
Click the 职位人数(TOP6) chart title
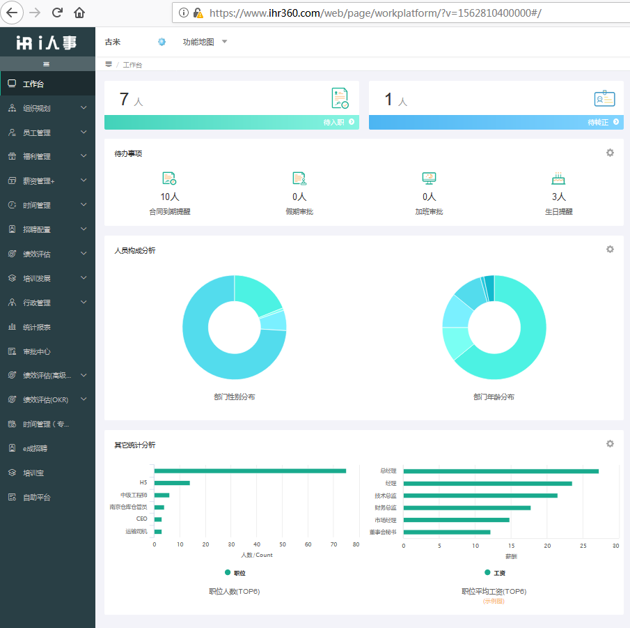(234, 591)
